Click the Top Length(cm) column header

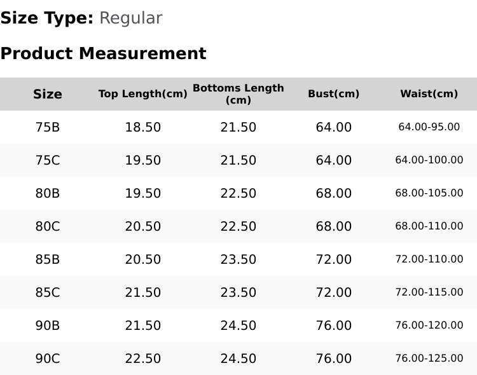tap(143, 94)
